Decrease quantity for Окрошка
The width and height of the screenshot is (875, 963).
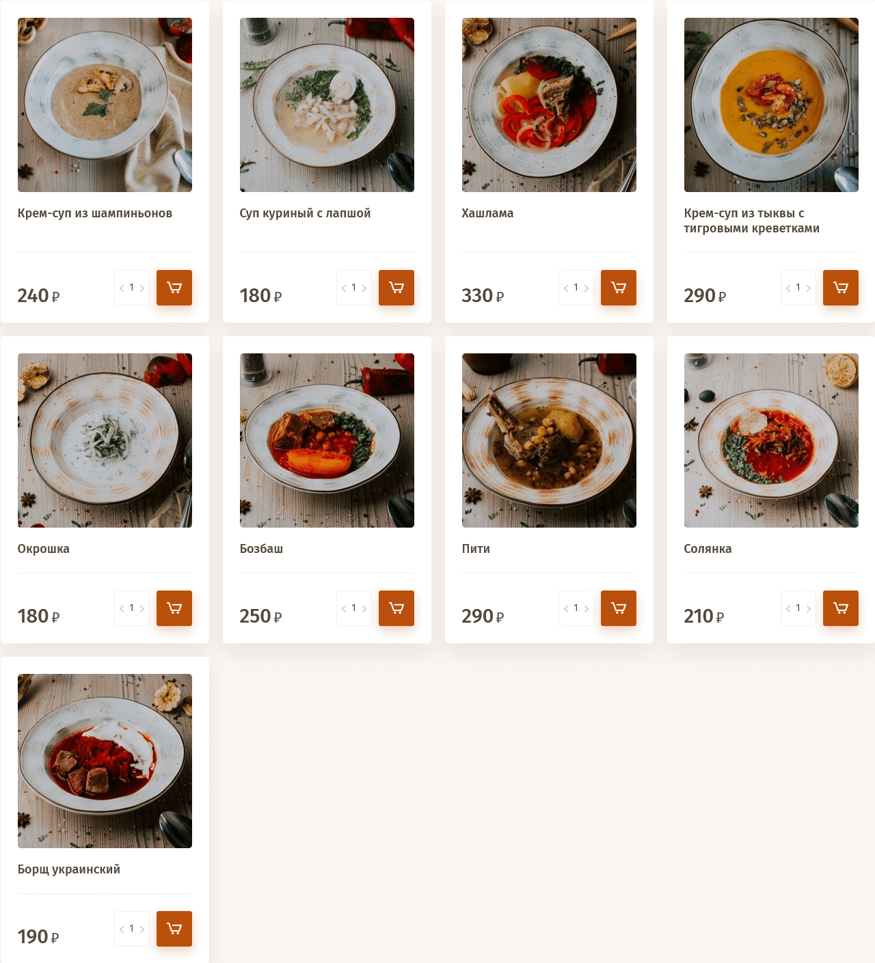tap(122, 609)
